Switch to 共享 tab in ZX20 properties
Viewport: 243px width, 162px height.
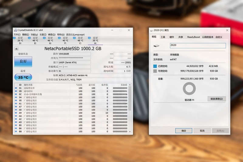pyautogui.click(x=180, y=37)
